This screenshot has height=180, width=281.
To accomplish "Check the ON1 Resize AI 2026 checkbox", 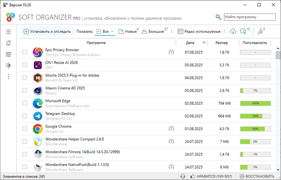I will tap(25, 65).
